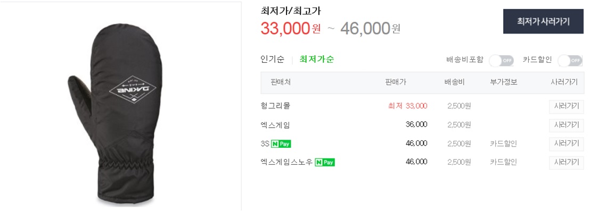Click 사러가기 for the 헝그리몰 row

click(566, 106)
